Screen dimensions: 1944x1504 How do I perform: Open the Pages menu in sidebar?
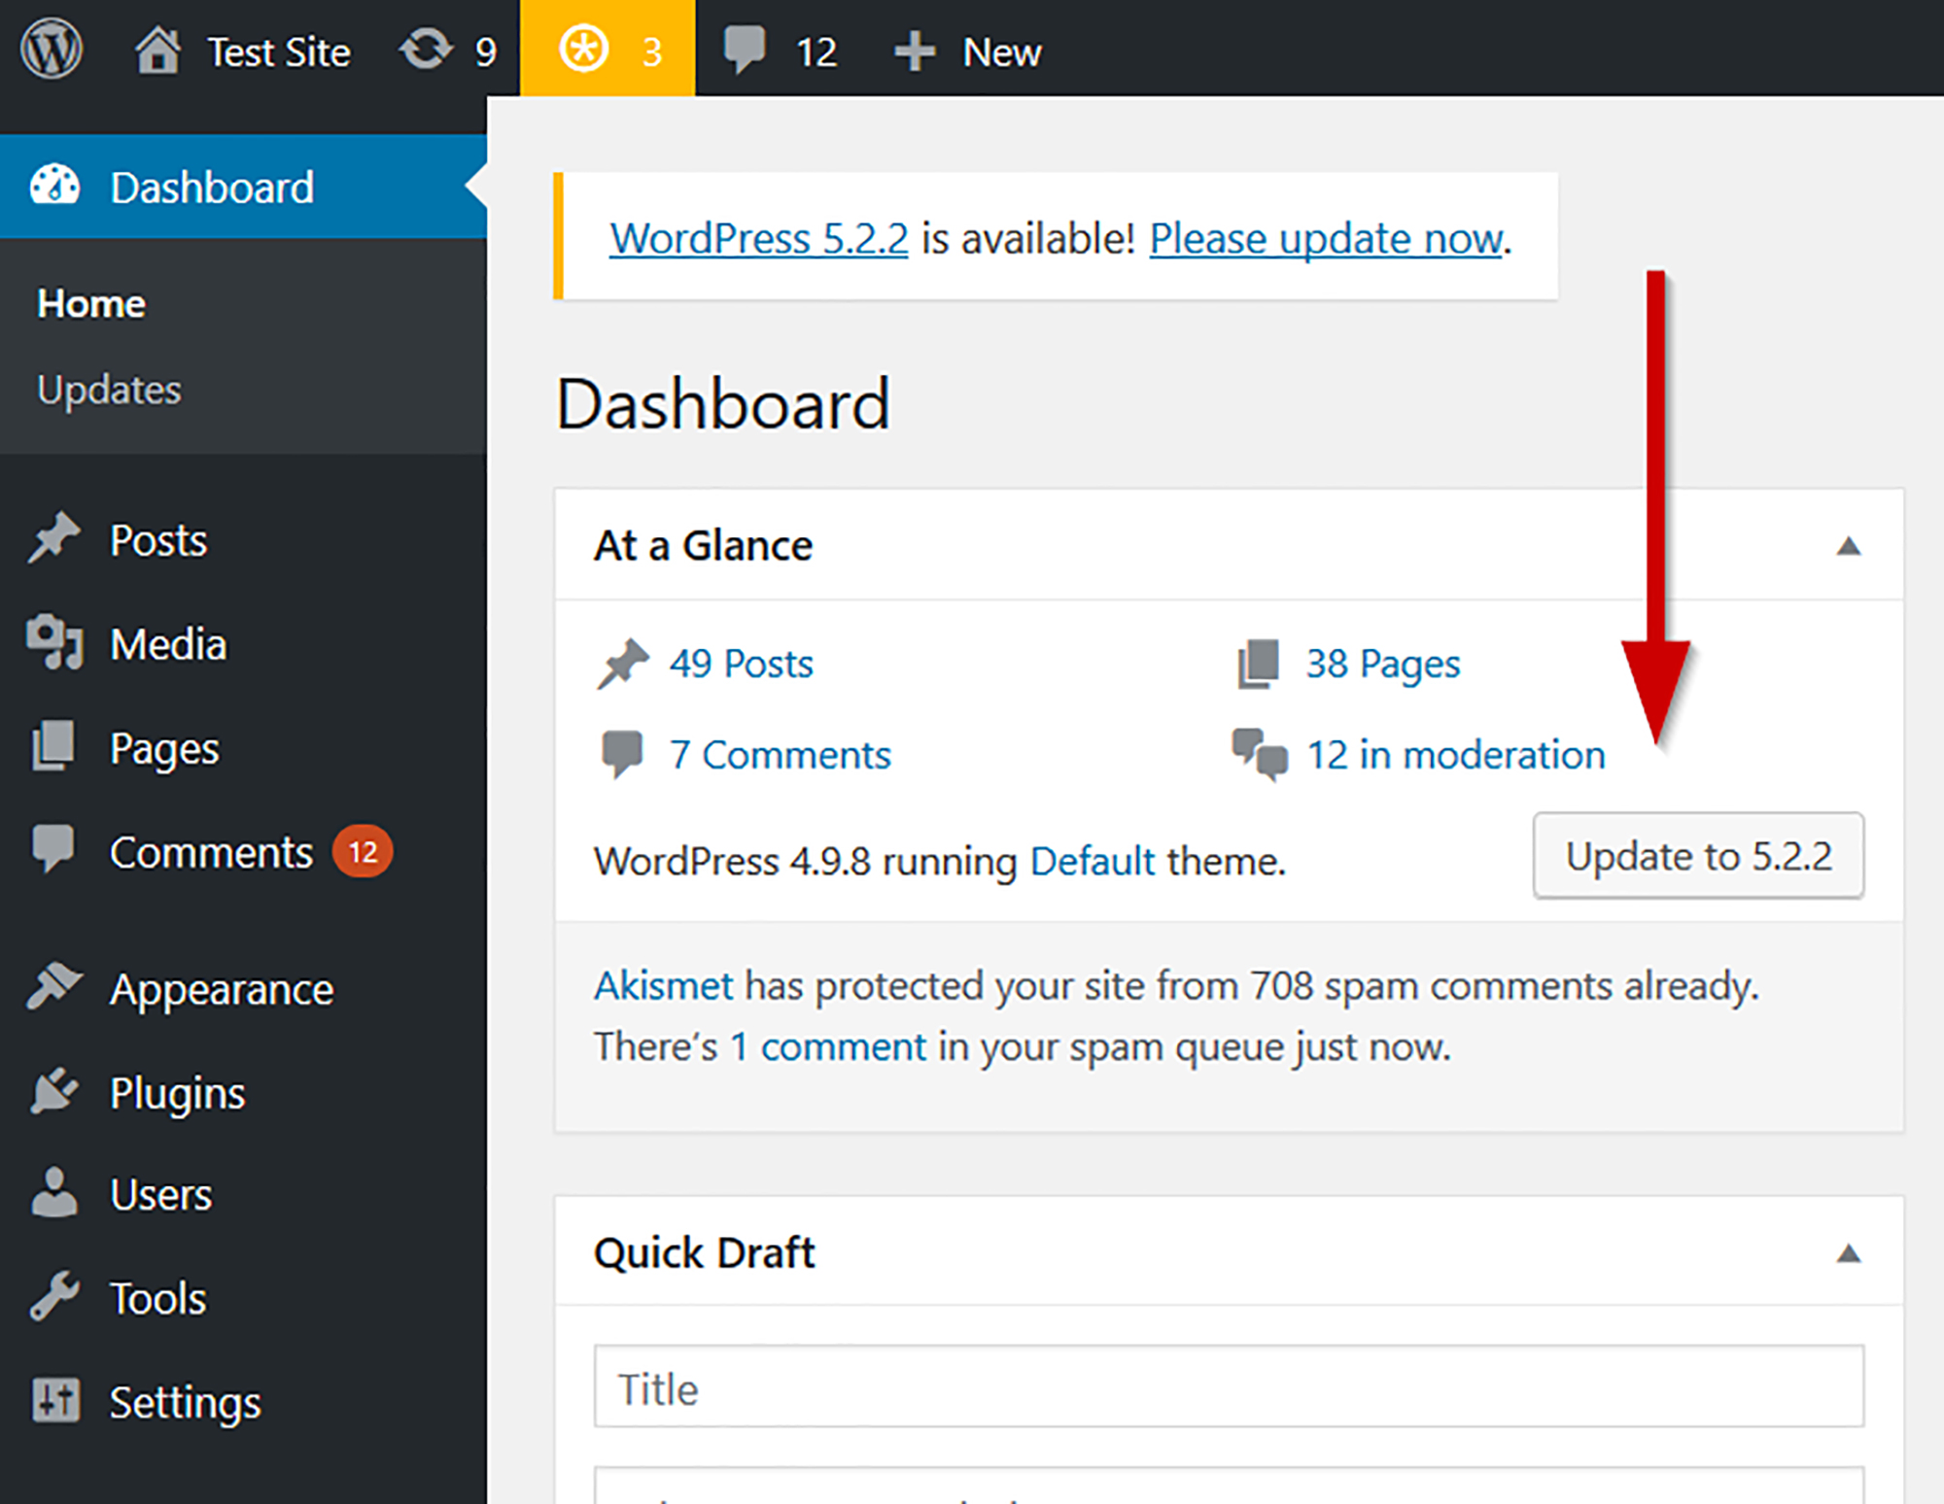(x=164, y=749)
